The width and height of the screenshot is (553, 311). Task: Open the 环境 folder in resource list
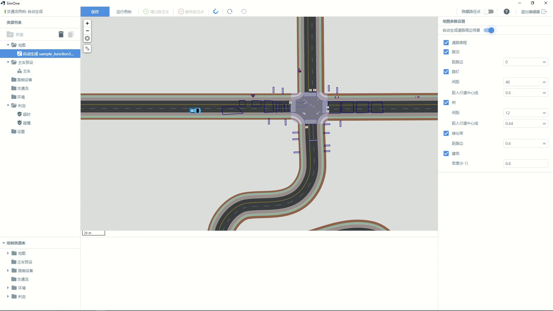(x=18, y=97)
